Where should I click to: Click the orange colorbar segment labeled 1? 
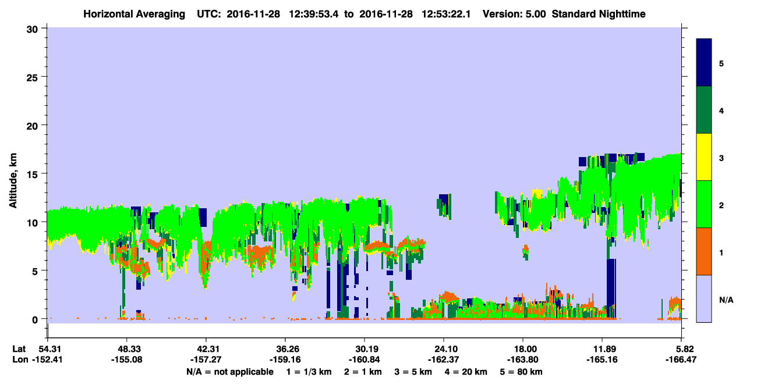[704, 251]
